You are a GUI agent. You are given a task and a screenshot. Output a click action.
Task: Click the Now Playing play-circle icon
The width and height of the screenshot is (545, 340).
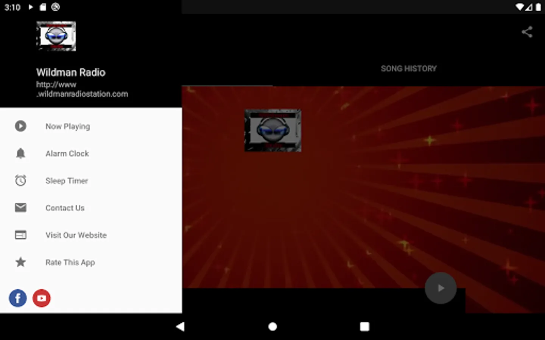21,126
